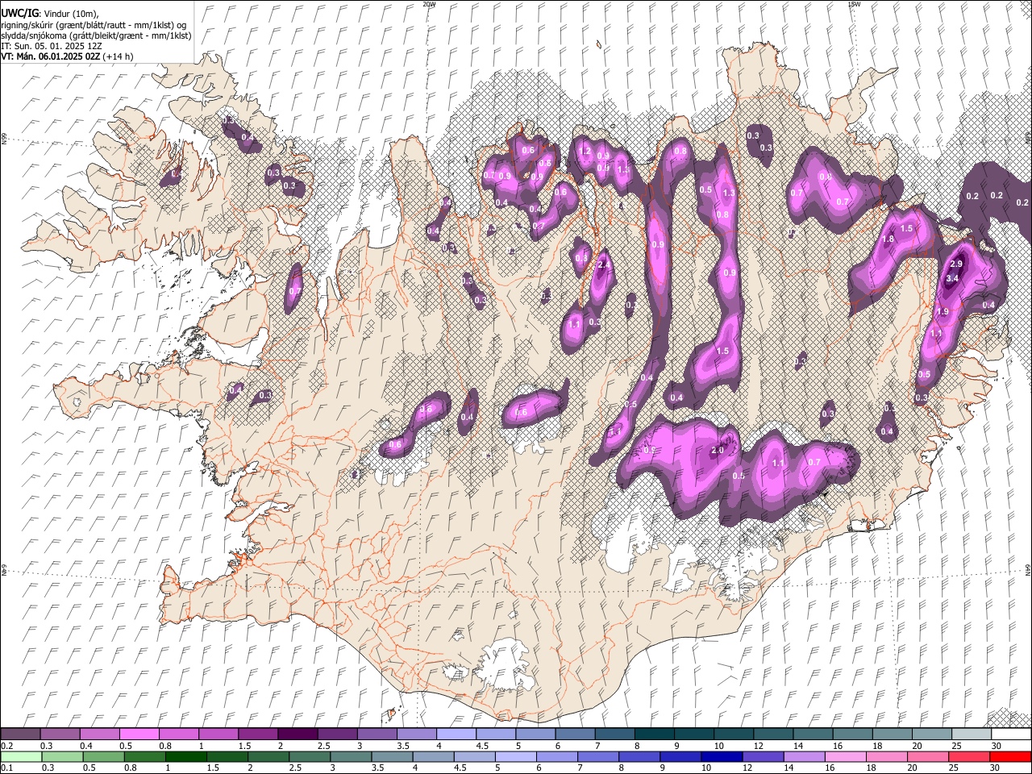Select the dark teal swatch labeled 8
The height and width of the screenshot is (774, 1032).
pyautogui.click(x=655, y=734)
